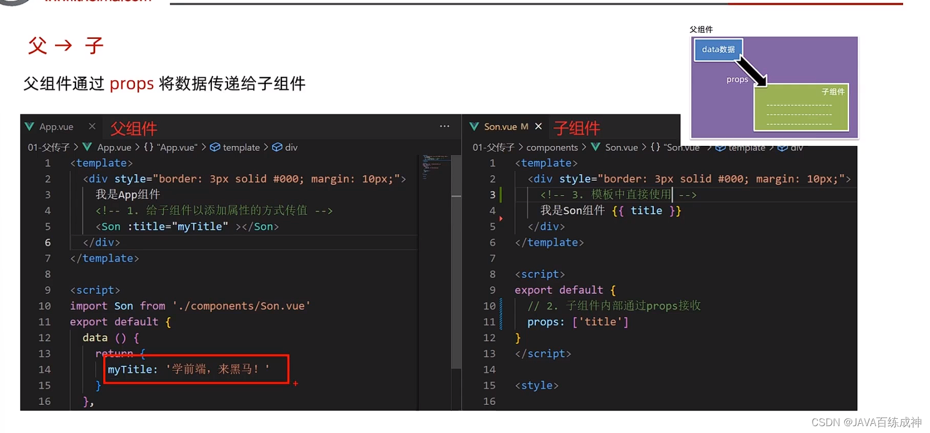Click '我是Son组件 {{ title }}' line
This screenshot has width=930, height=433.
[x=610, y=210]
